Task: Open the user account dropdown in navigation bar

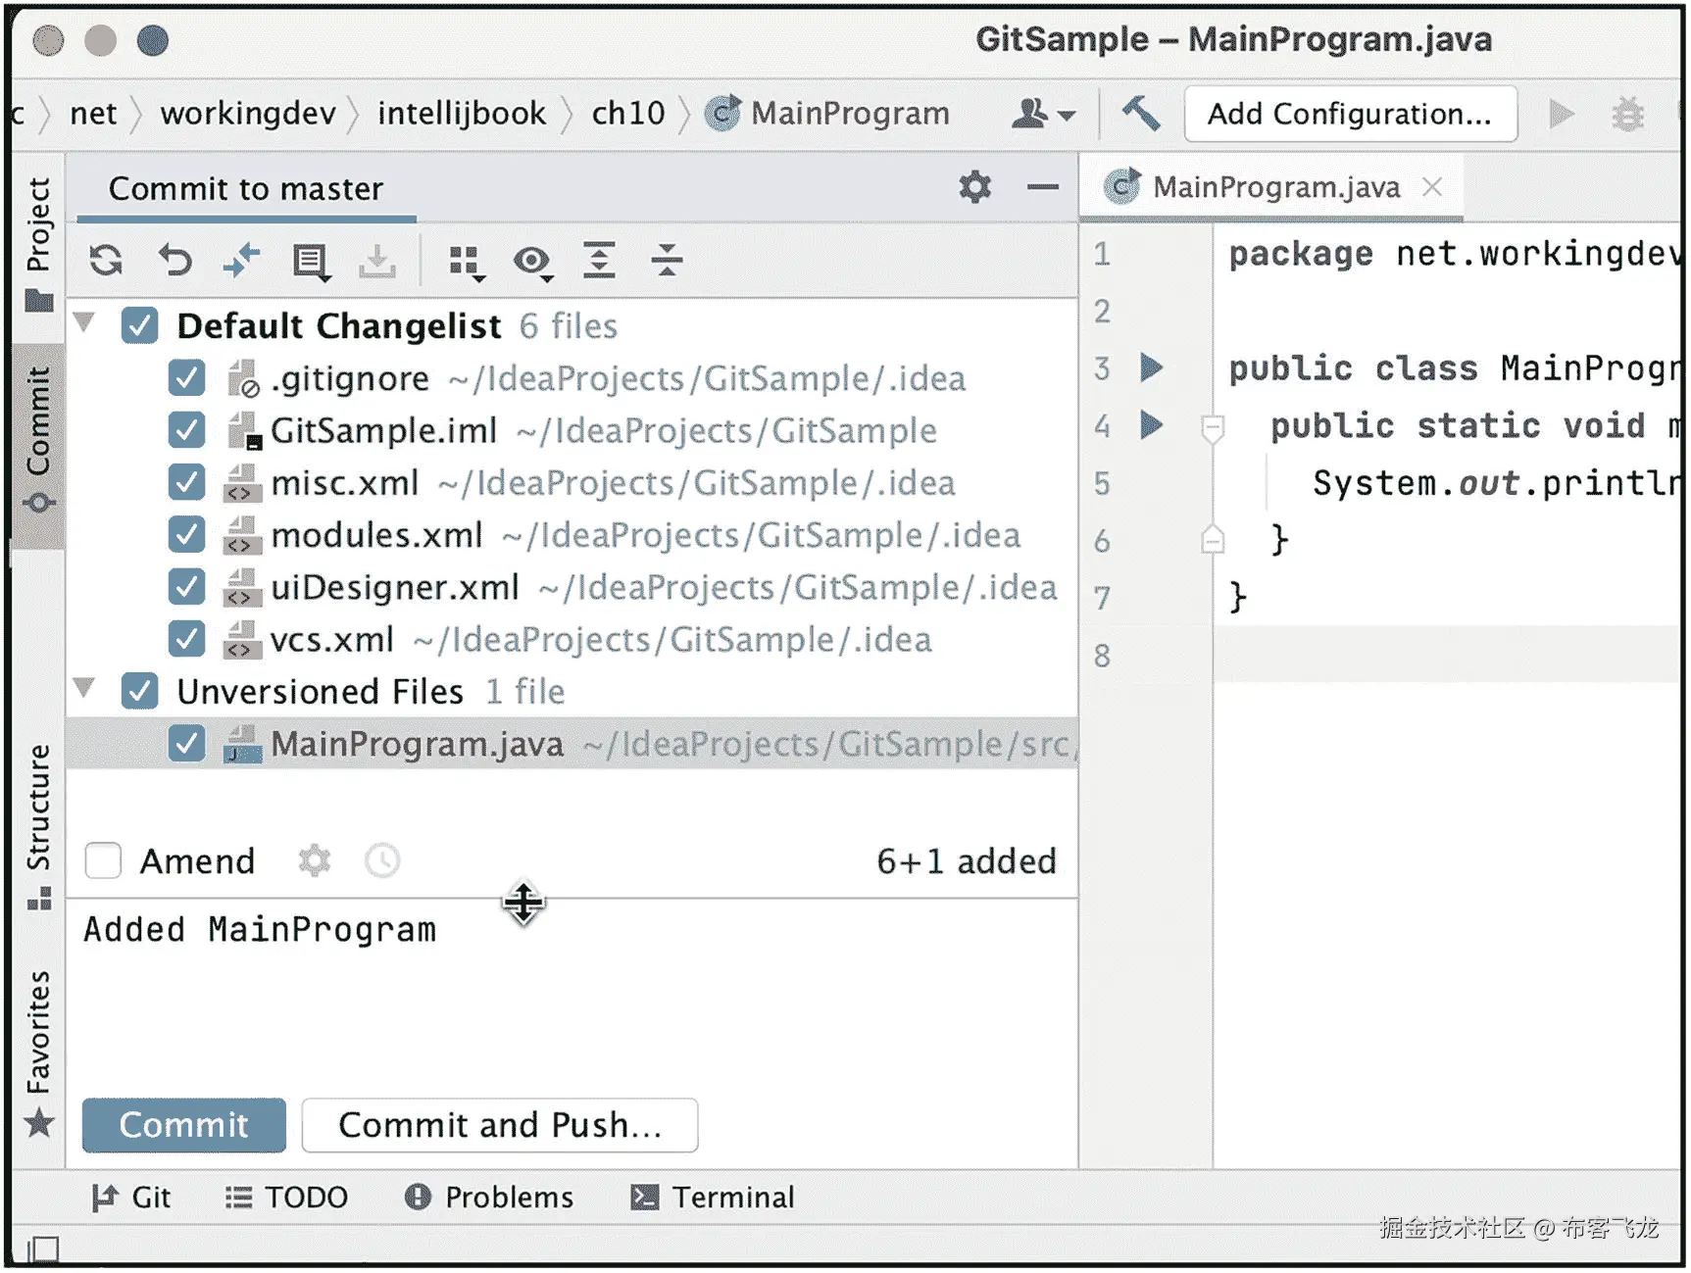Action: [1043, 114]
